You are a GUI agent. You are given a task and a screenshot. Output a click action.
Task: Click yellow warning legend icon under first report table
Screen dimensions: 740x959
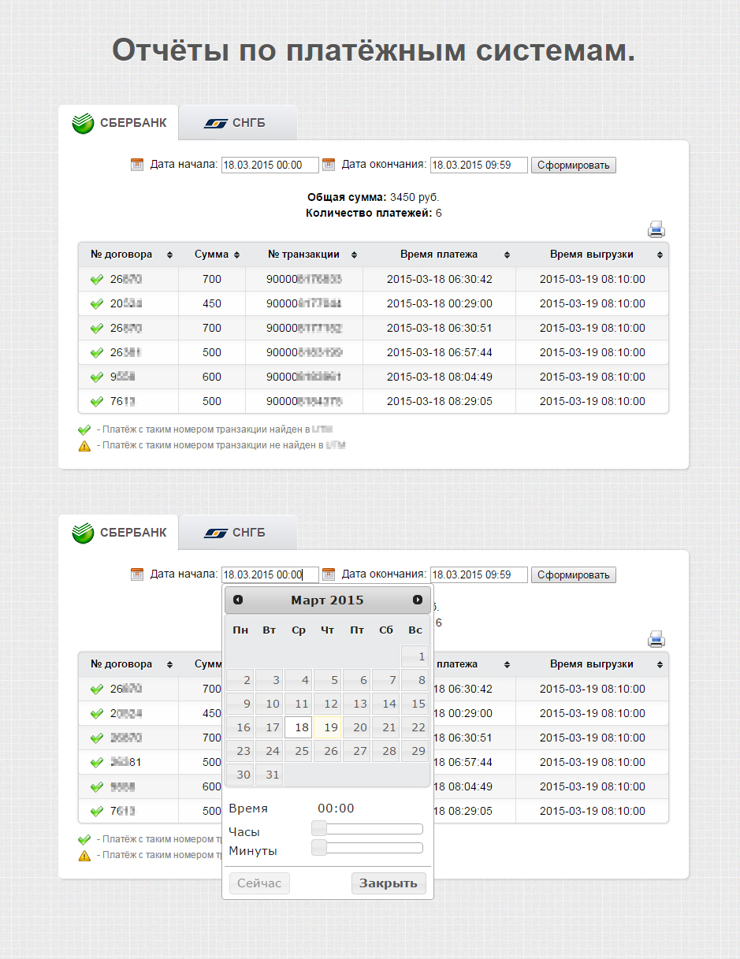(84, 446)
